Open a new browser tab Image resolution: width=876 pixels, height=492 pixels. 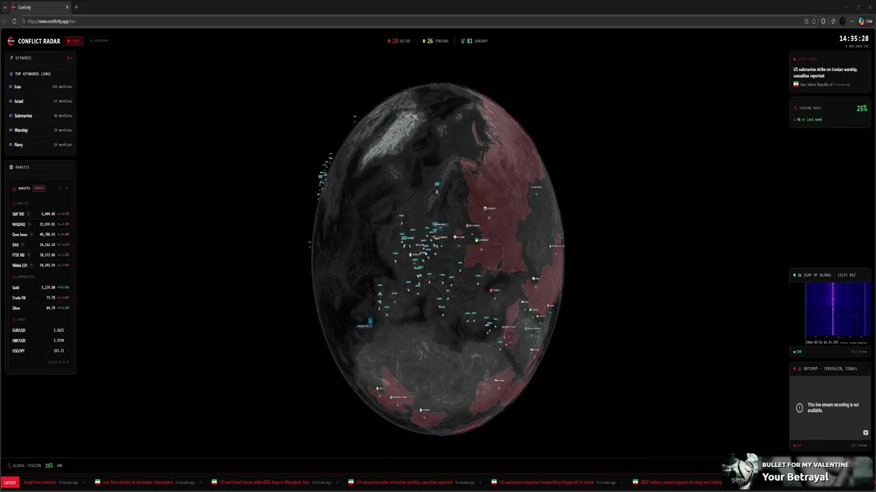tap(76, 7)
